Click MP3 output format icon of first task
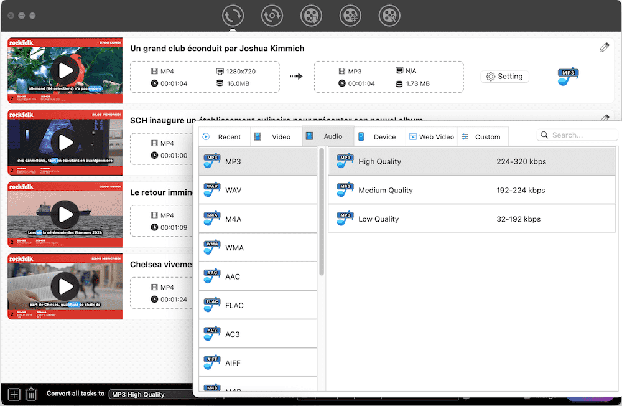The width and height of the screenshot is (622, 406). (x=567, y=77)
